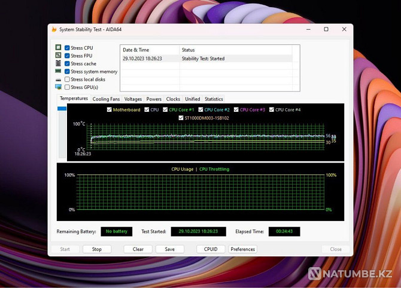Click the disk drive icon beside Stress local disks
Screen dimensions: 401x288
pos(58,79)
